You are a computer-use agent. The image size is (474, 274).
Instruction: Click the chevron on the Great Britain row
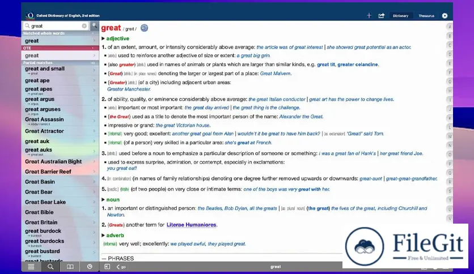[94, 222]
